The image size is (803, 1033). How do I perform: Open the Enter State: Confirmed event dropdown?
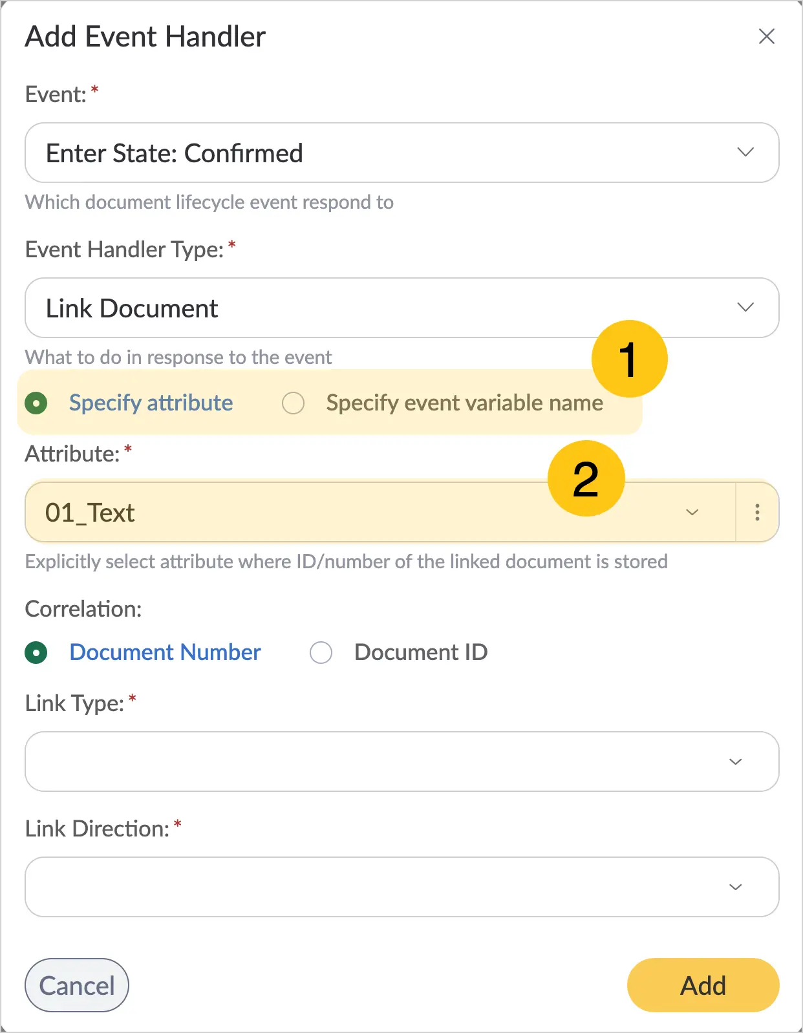pyautogui.click(x=401, y=153)
